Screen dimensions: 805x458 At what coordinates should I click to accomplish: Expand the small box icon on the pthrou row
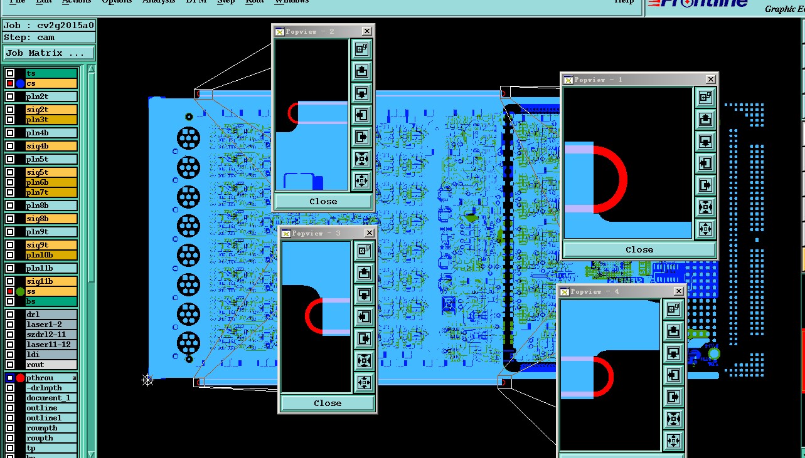click(x=74, y=378)
